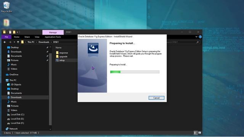Select Pictures under Quick access
This screenshot has width=244, height=137.
coord(14,60)
